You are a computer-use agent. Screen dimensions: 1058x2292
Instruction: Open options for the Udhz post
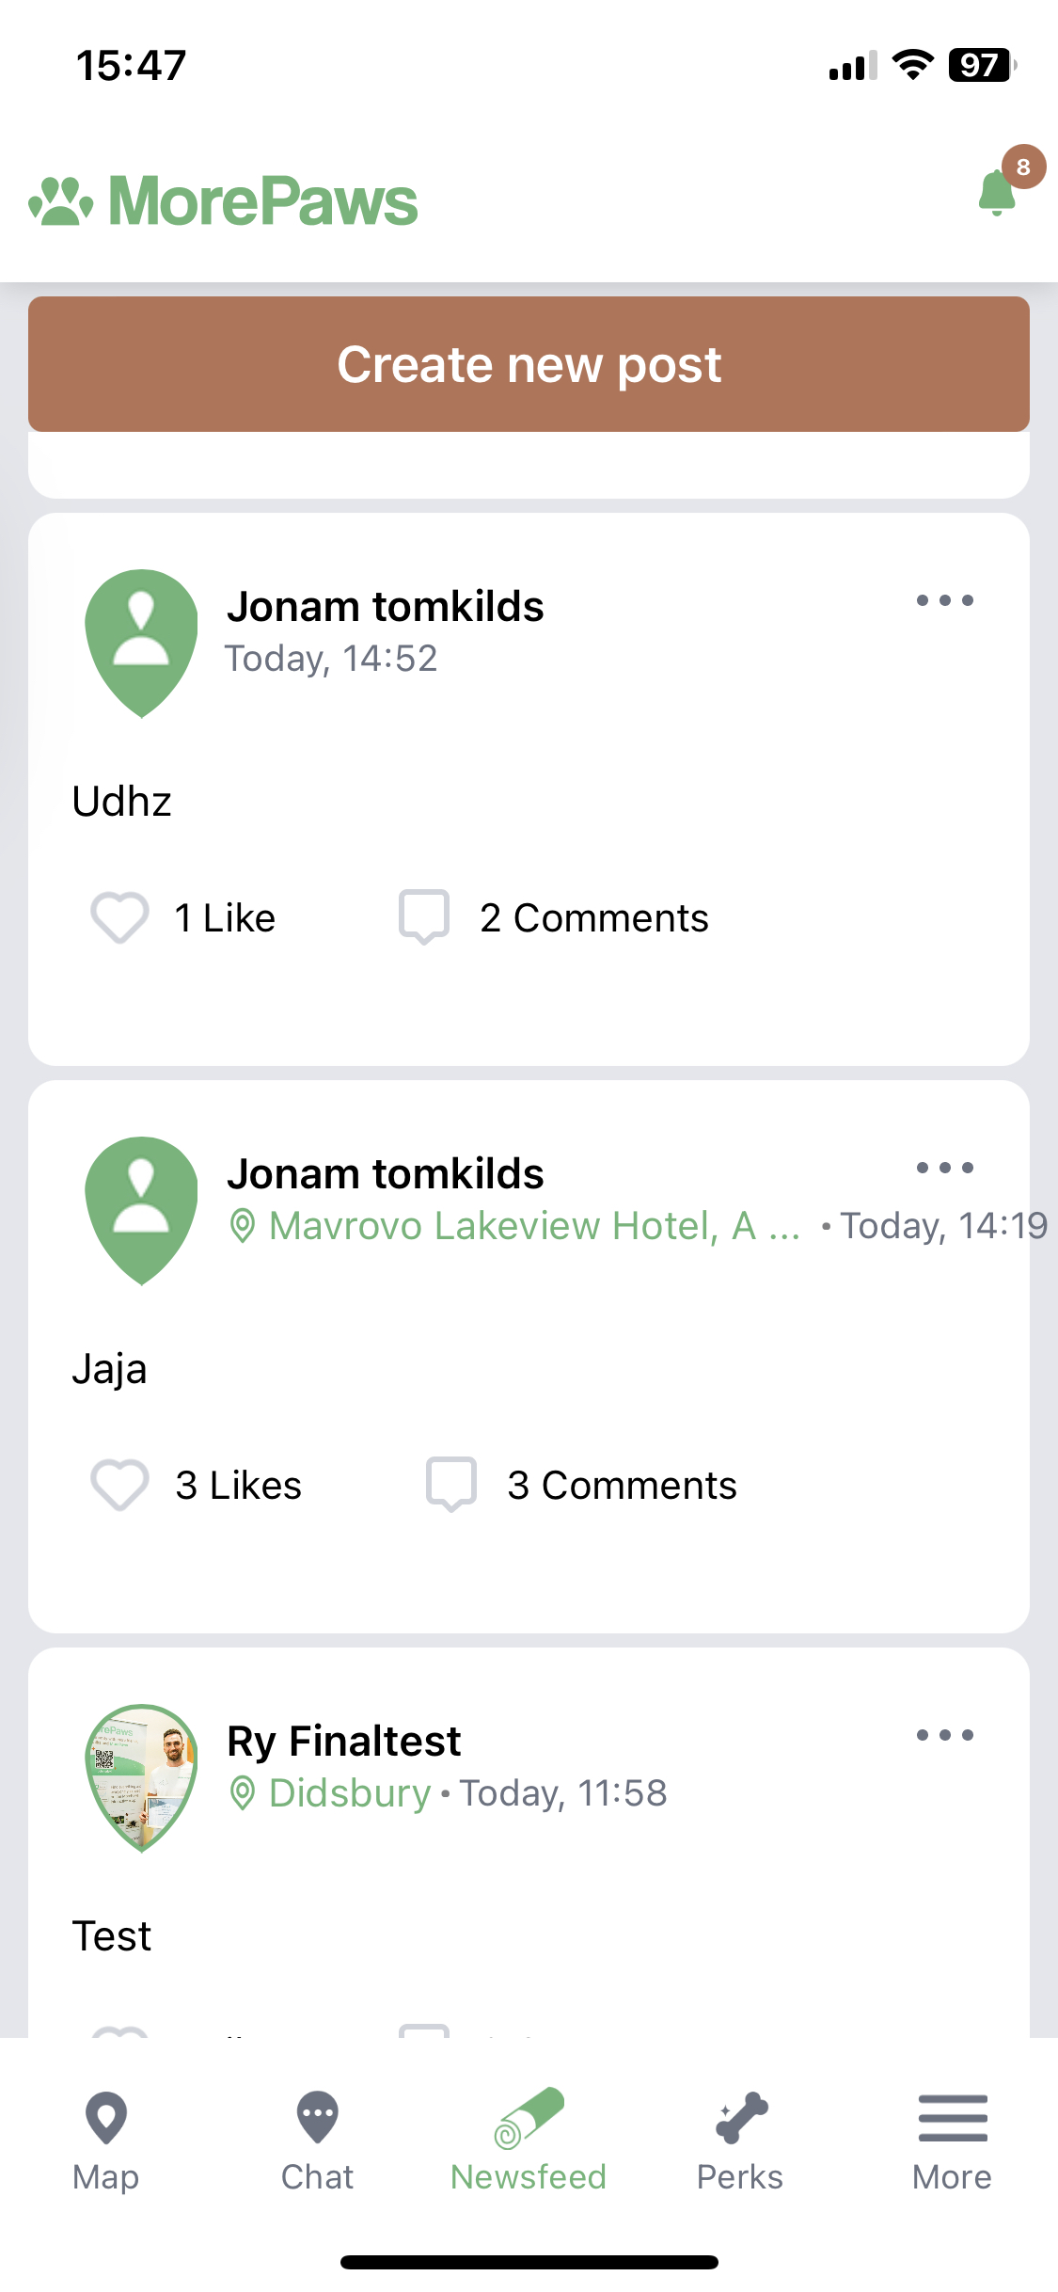click(x=944, y=600)
